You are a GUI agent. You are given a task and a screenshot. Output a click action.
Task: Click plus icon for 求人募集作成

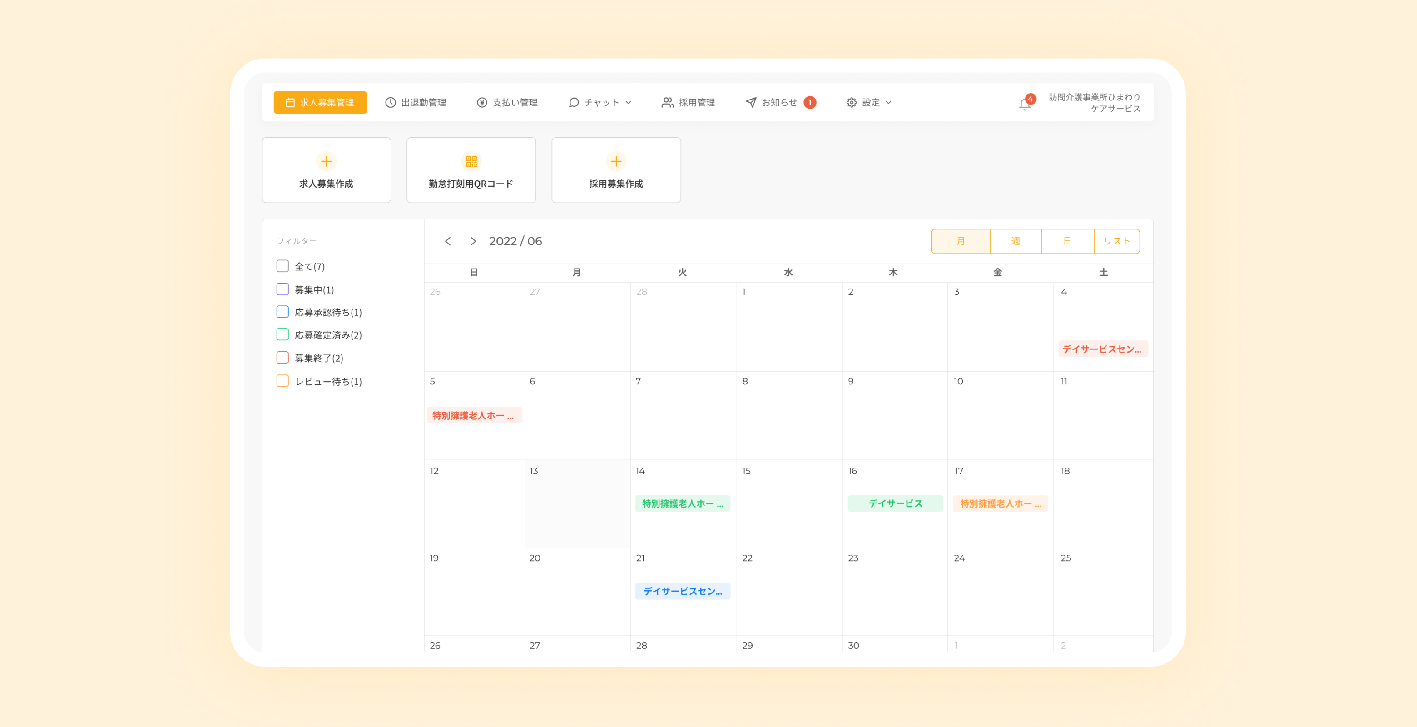(x=326, y=161)
